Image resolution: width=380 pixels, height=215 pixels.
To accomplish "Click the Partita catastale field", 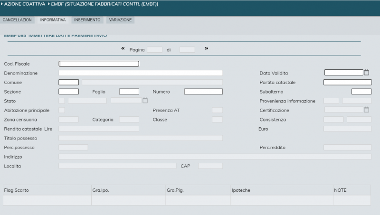I will tap(347, 82).
